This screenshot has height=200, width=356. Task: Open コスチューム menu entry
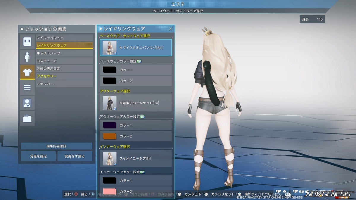[x=64, y=61]
